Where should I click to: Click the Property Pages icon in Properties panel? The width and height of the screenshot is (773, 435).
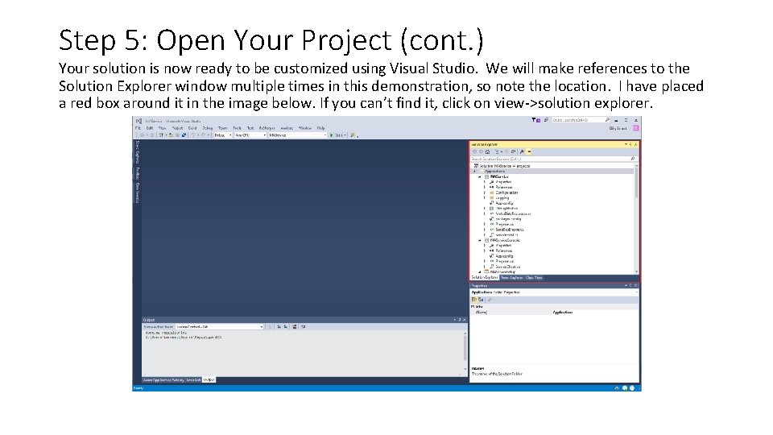point(489,300)
